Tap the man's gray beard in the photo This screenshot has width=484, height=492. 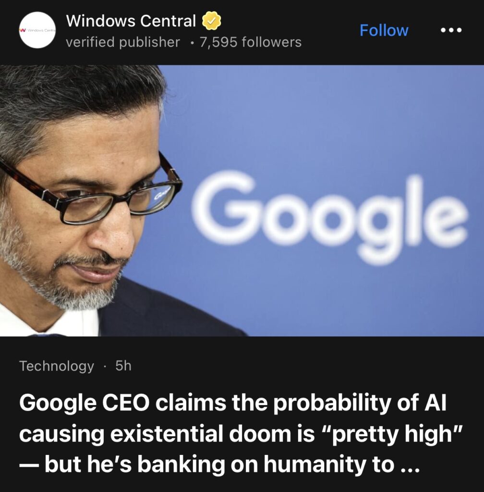tap(63, 276)
